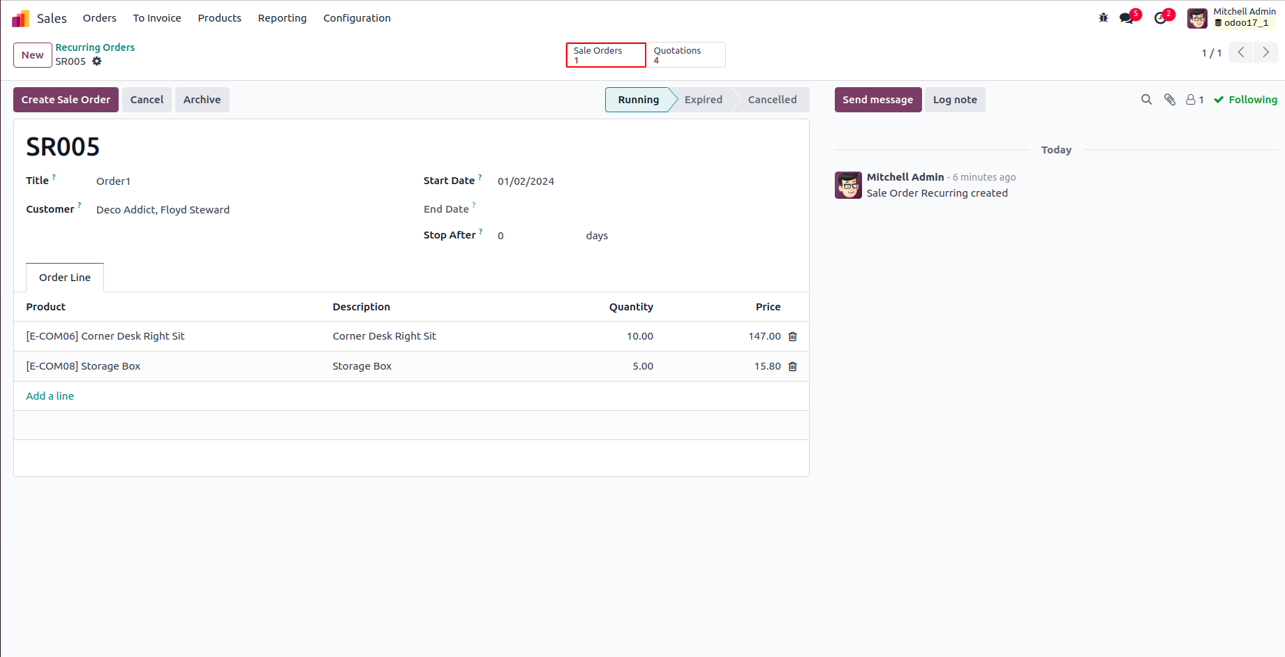Click the Sales app logo icon

(x=20, y=18)
